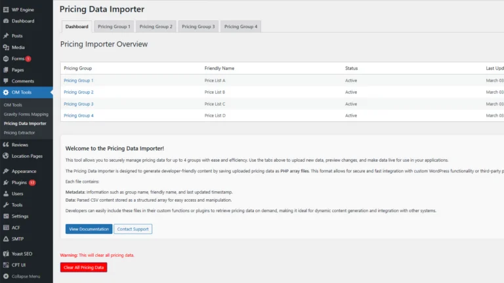
Task: Click the Price List C cell
Action: coord(215,104)
